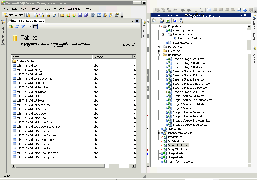This screenshot has height=180, width=257.
Task: Open the Project menu
Action: pyautogui.click(x=35, y=9)
